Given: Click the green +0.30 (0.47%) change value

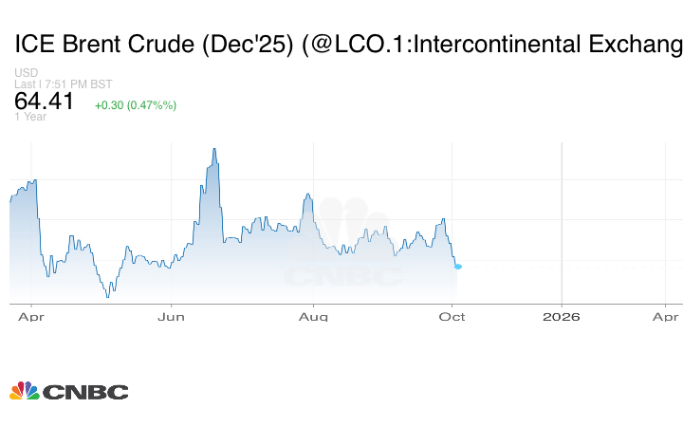Looking at the screenshot, I should pos(135,104).
